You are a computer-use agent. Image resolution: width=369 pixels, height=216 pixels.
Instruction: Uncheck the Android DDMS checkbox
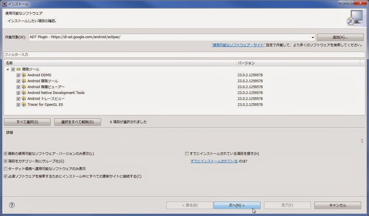(x=18, y=75)
